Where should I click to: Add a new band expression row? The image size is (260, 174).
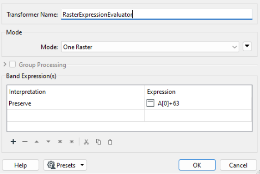tap(13, 142)
